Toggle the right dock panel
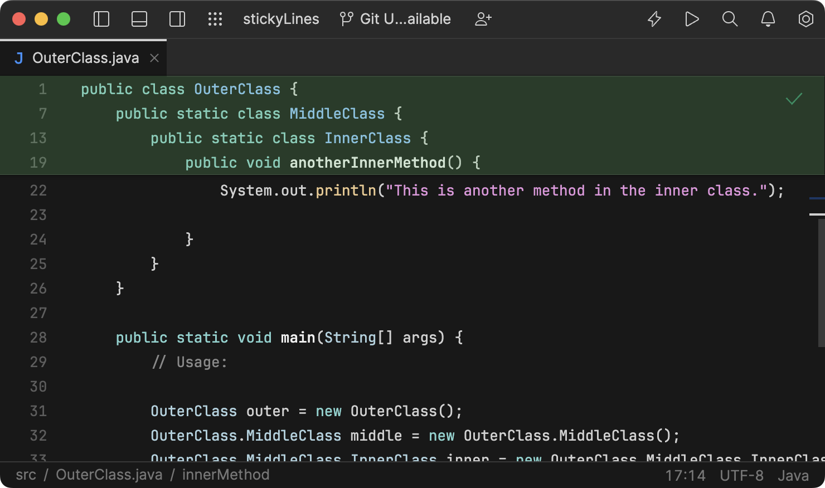The height and width of the screenshot is (488, 825). click(177, 19)
